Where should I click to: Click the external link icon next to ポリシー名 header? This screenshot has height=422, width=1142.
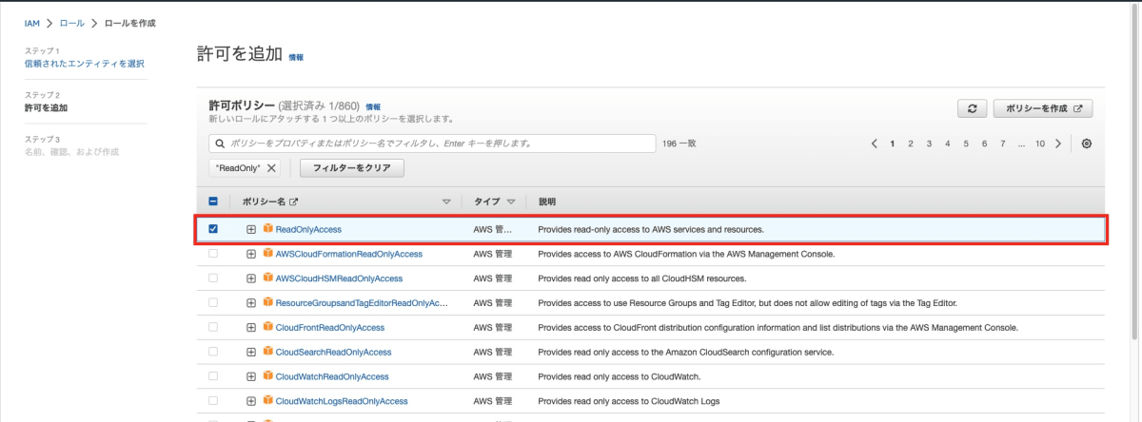point(294,202)
